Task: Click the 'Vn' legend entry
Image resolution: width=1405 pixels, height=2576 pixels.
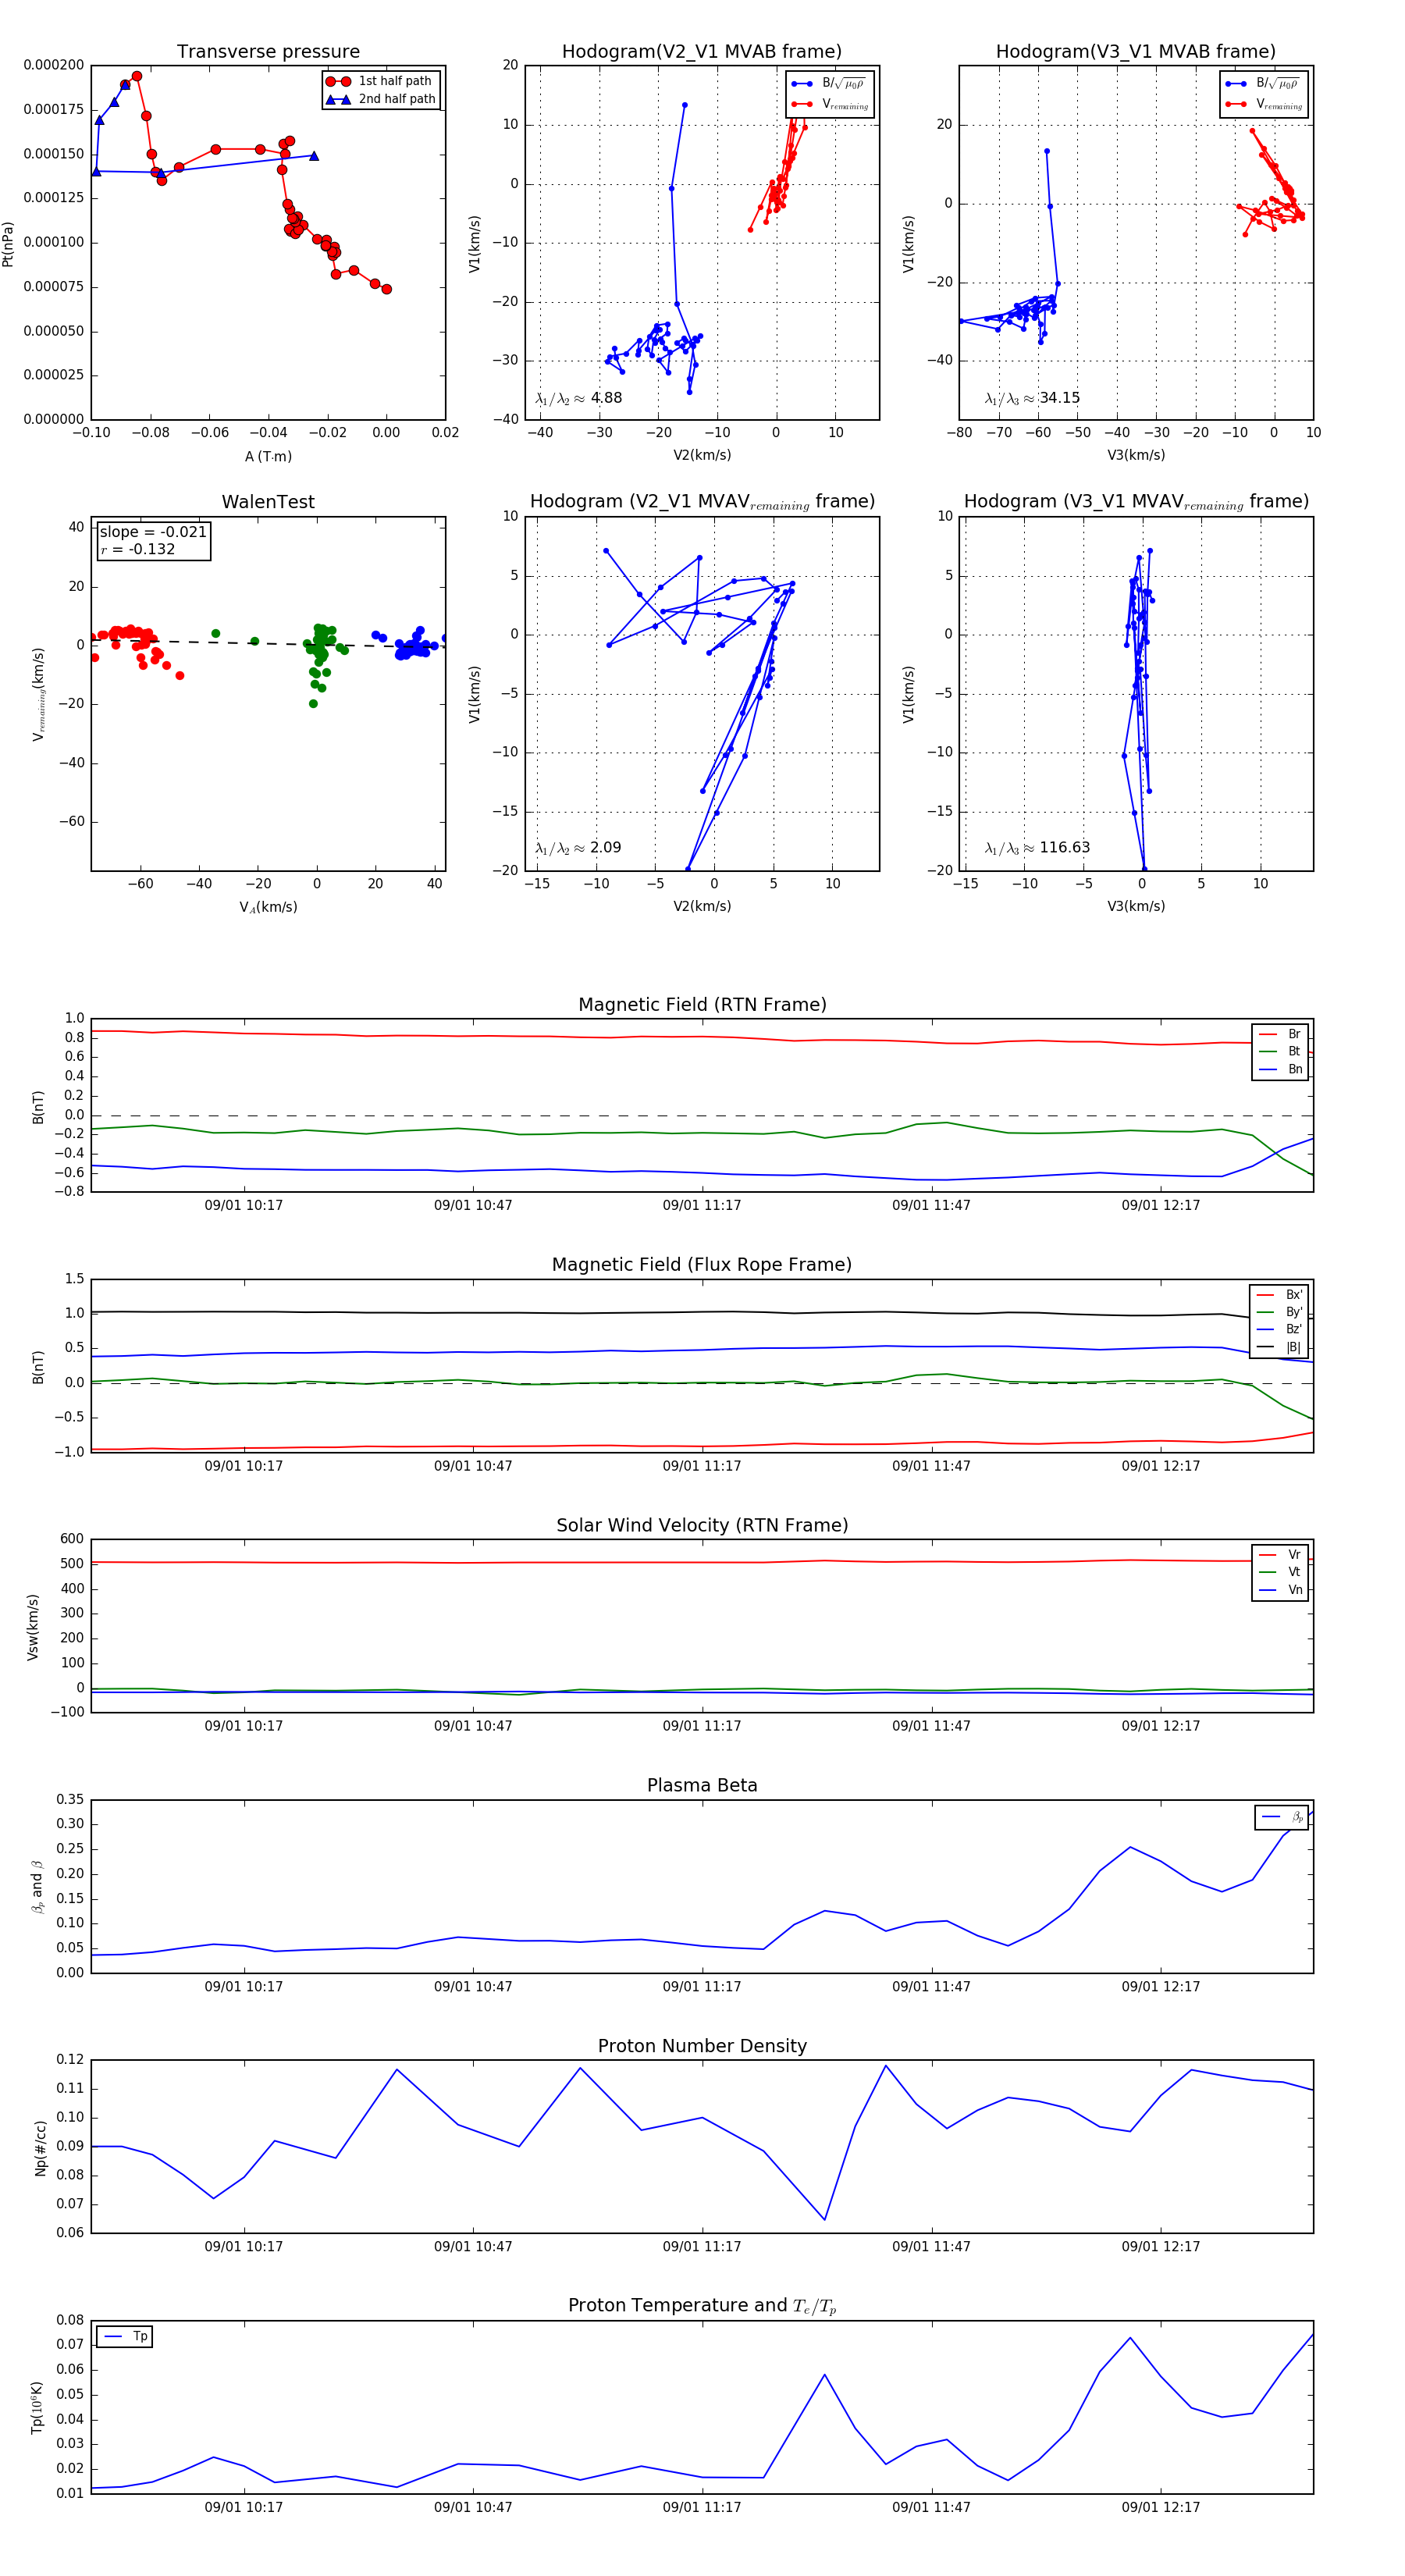Action: click(x=1281, y=1590)
